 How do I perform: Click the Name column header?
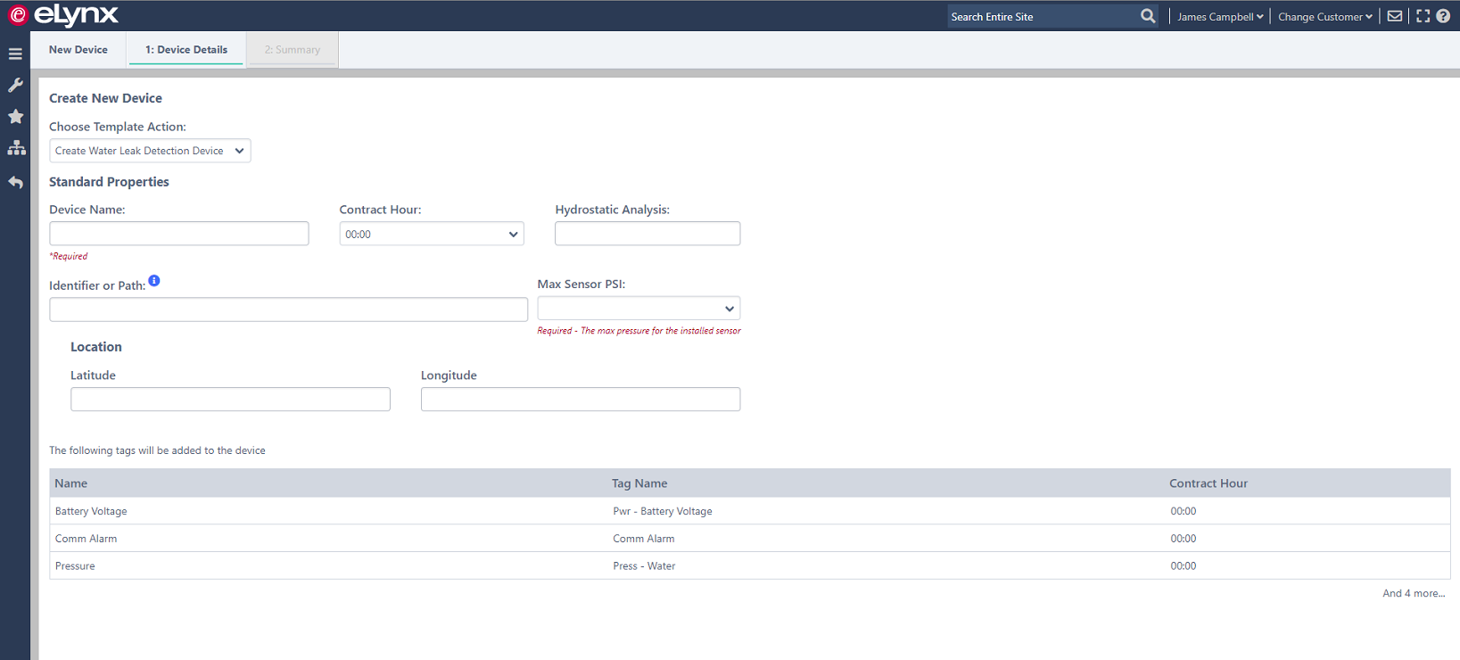pyautogui.click(x=71, y=483)
